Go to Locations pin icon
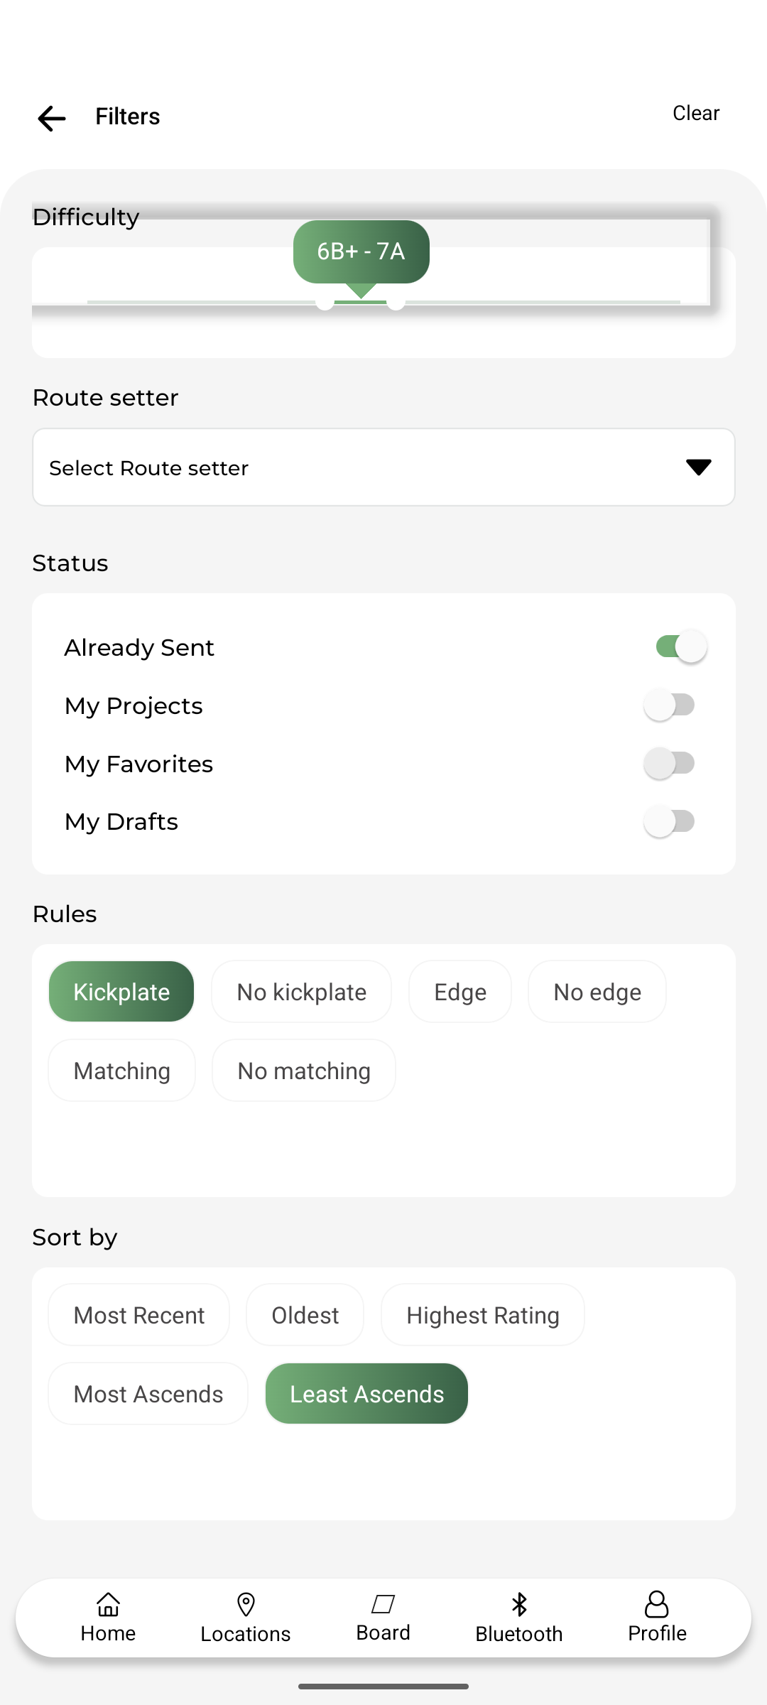 tap(246, 1604)
